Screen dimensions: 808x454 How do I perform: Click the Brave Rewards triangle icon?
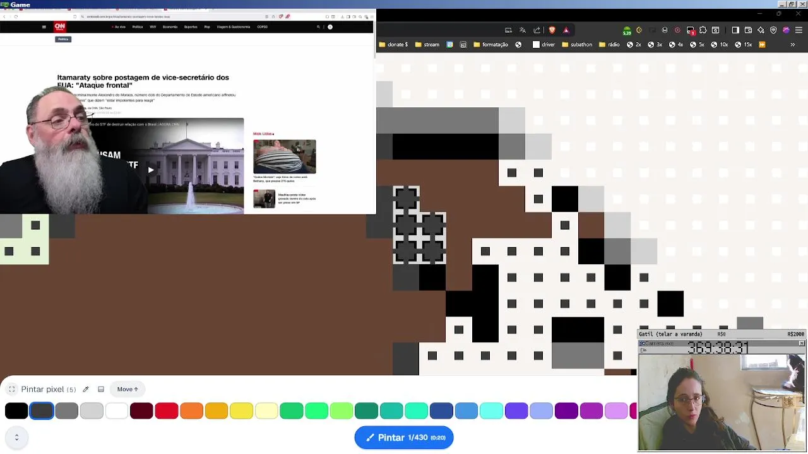pos(566,30)
